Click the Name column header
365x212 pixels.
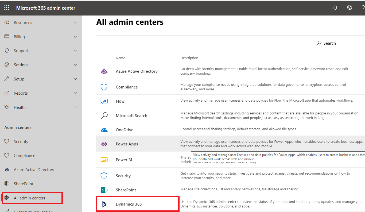coord(121,58)
